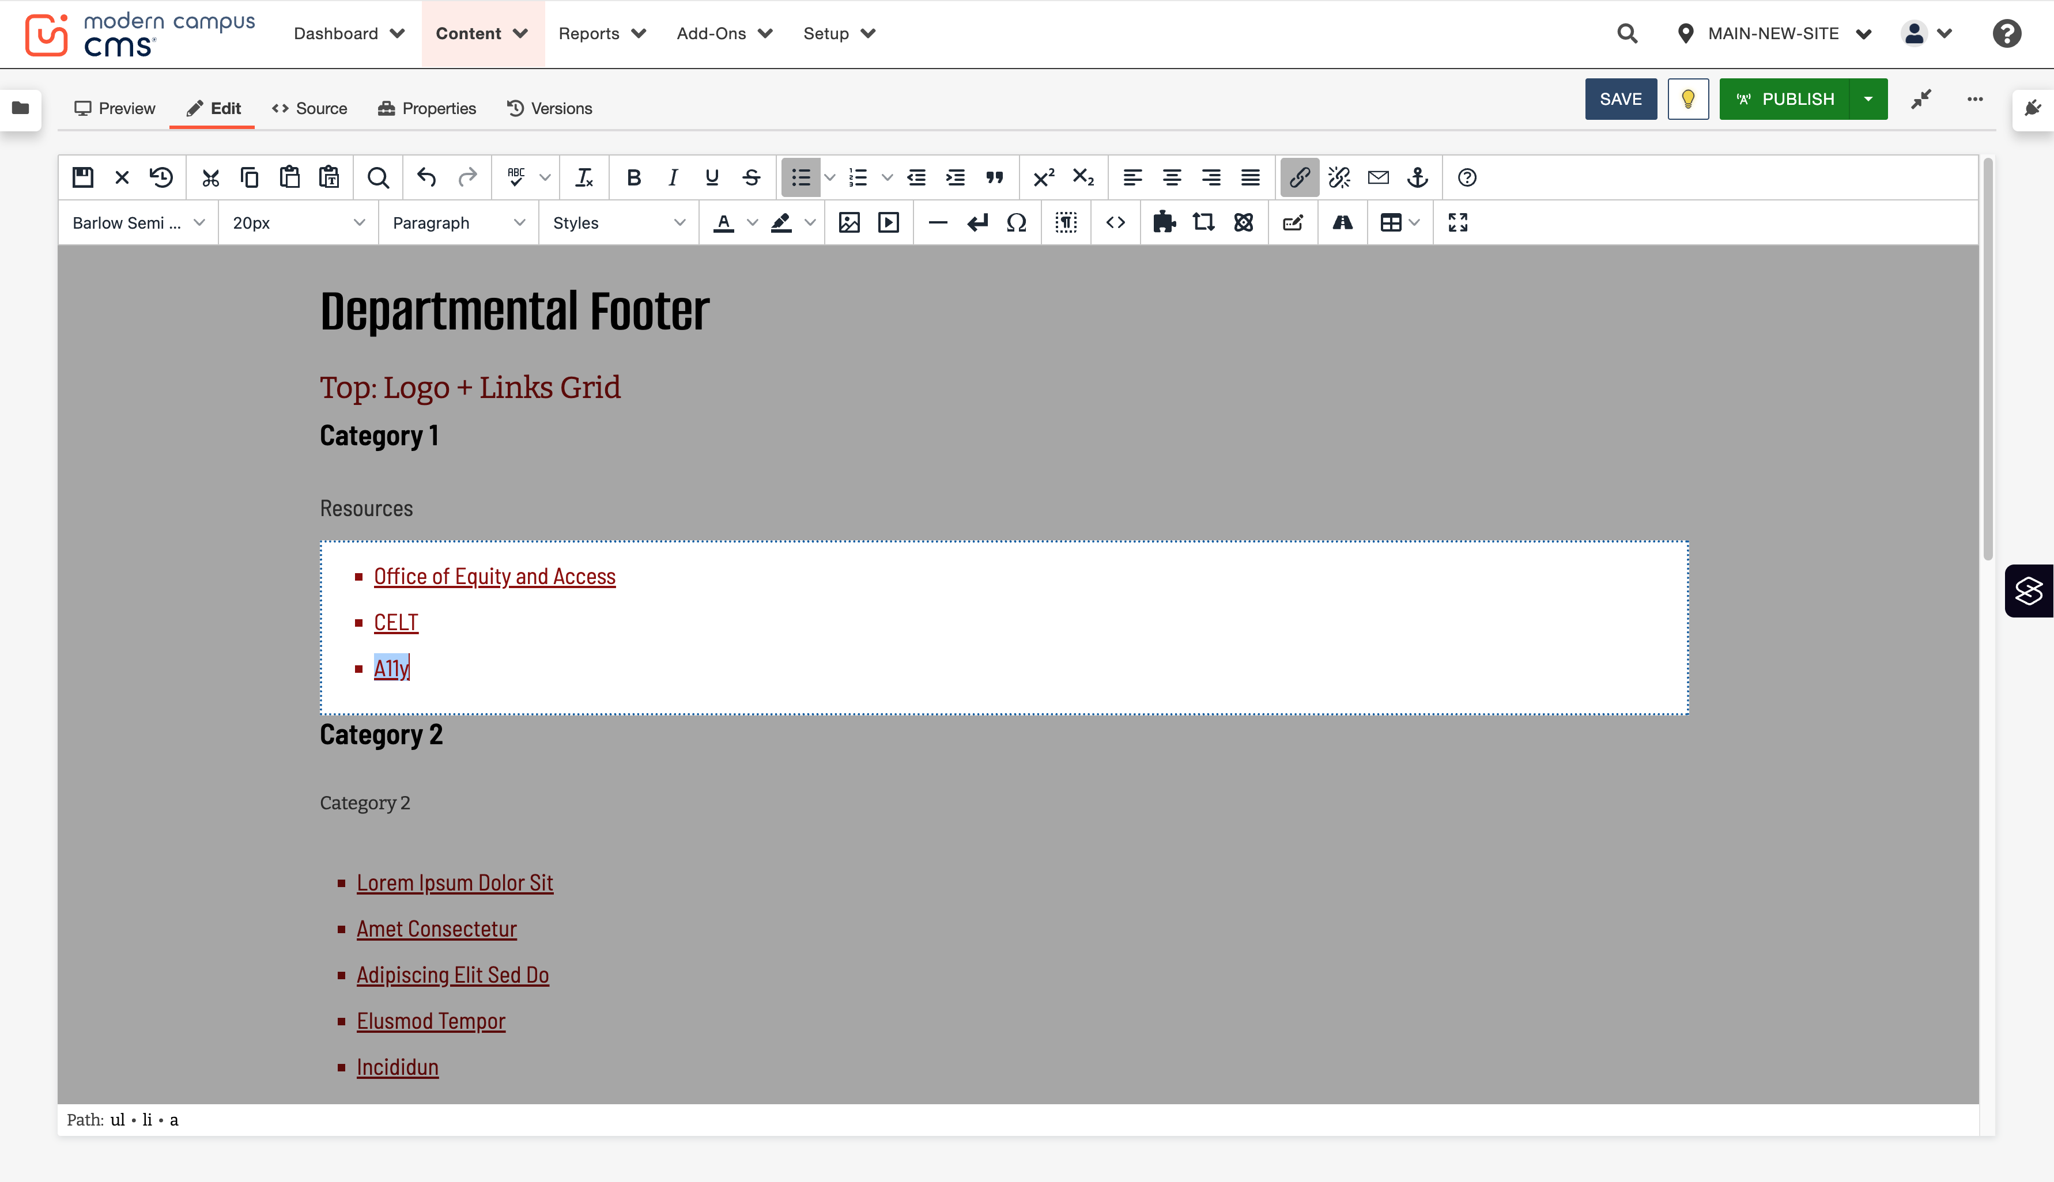The height and width of the screenshot is (1182, 2054).
Task: Click the Mailto link envelope icon
Action: [1377, 177]
